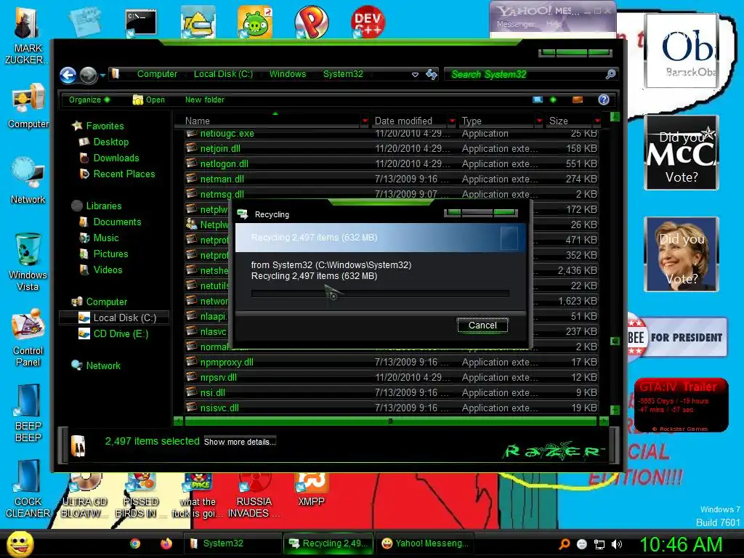
Task: Click the refresh icon beside address bar
Action: pos(432,75)
